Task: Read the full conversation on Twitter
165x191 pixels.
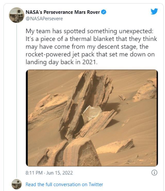Action: [64, 184]
